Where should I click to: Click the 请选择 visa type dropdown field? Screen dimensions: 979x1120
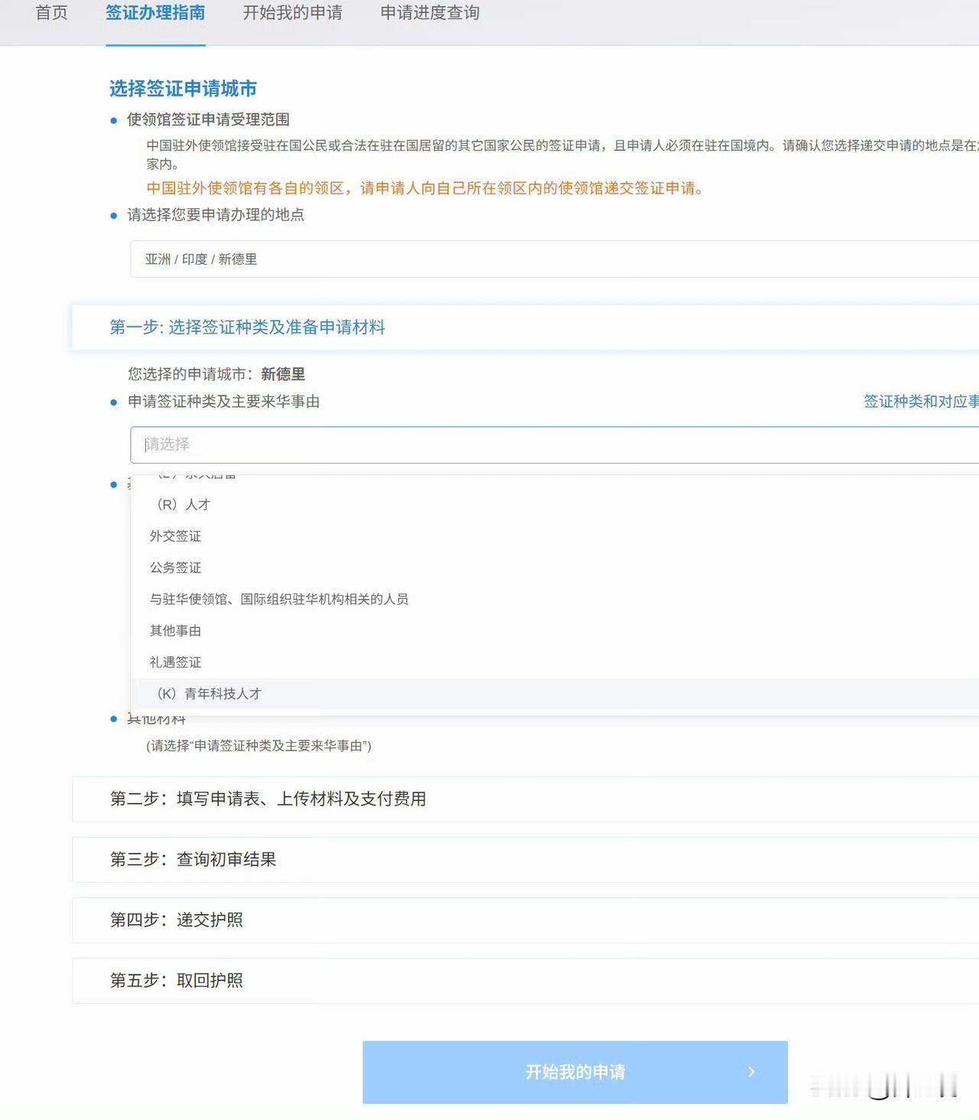(555, 444)
